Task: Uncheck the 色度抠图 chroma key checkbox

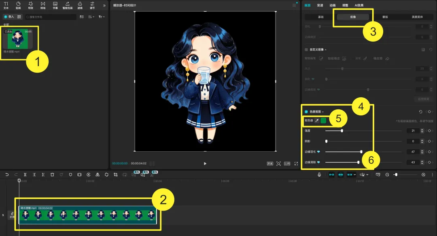Action: pos(306,112)
